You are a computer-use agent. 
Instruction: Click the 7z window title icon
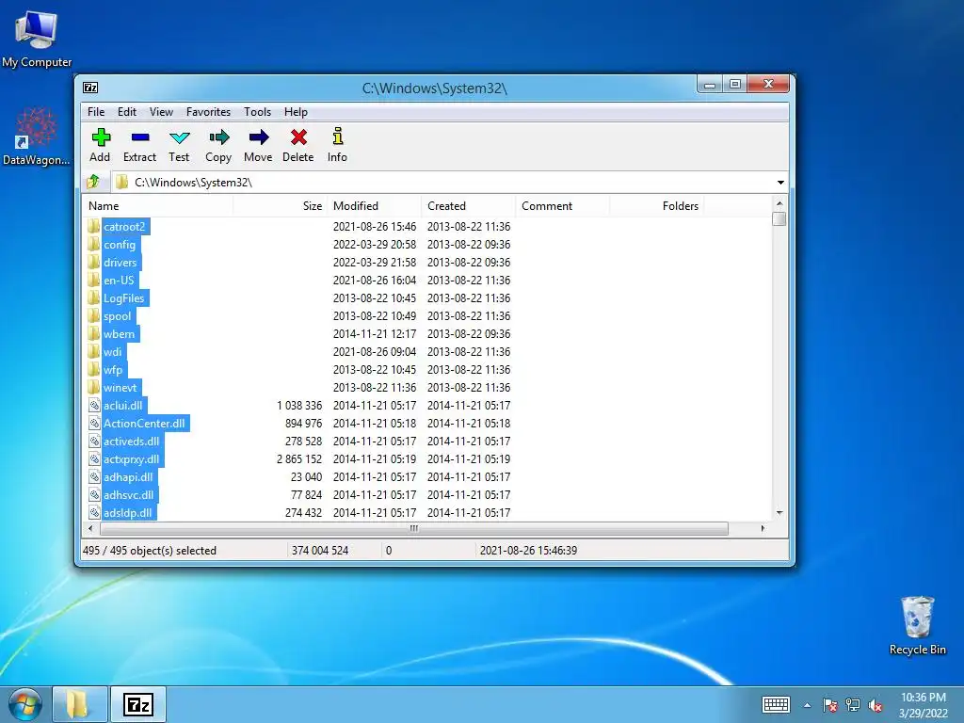(x=90, y=88)
